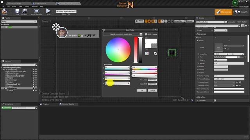The width and height of the screenshot is (250, 140).
Task: Open the Help menu
Action: pos(42,6)
